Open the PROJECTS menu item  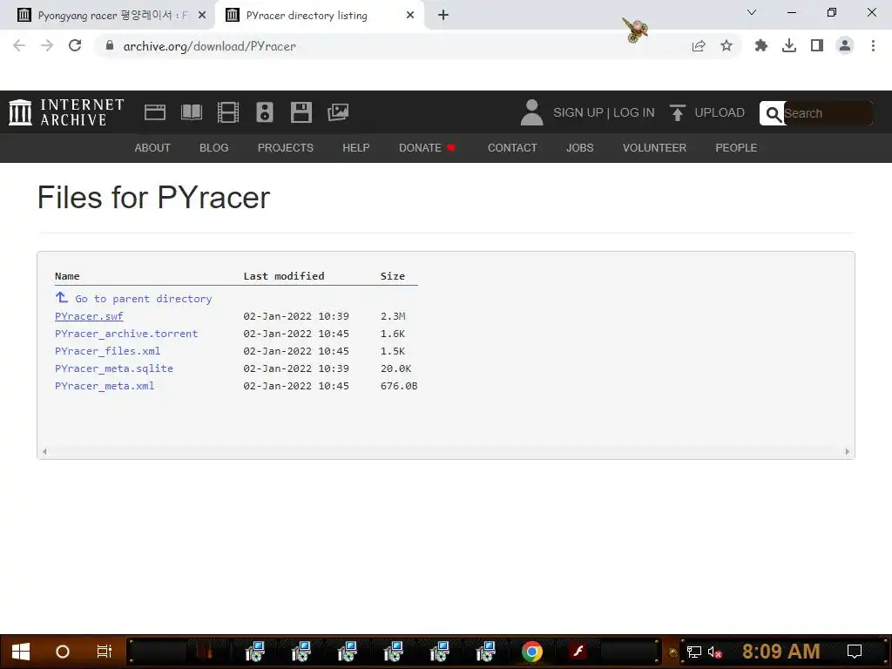coord(286,148)
